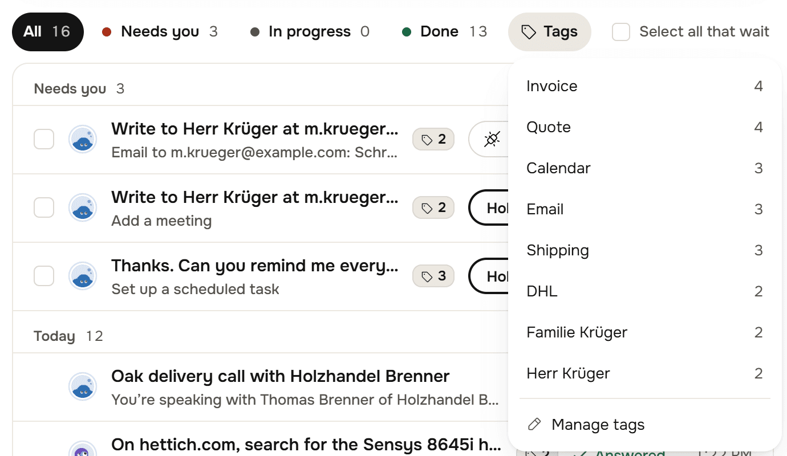
Task: Click the "You're speaking with Thomas Brenner" preview text
Action: tap(305, 400)
